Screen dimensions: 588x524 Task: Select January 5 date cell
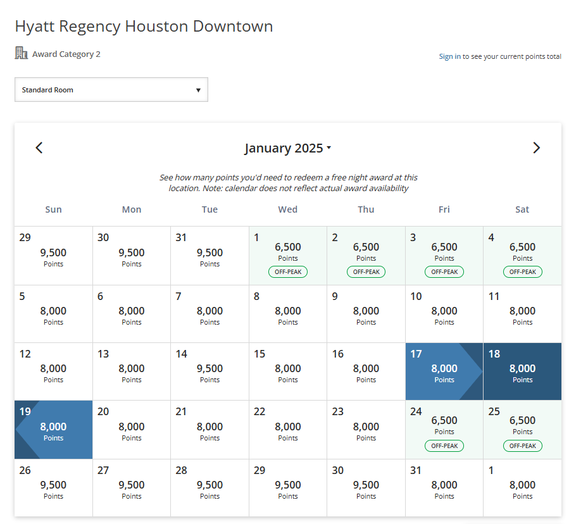tap(54, 314)
